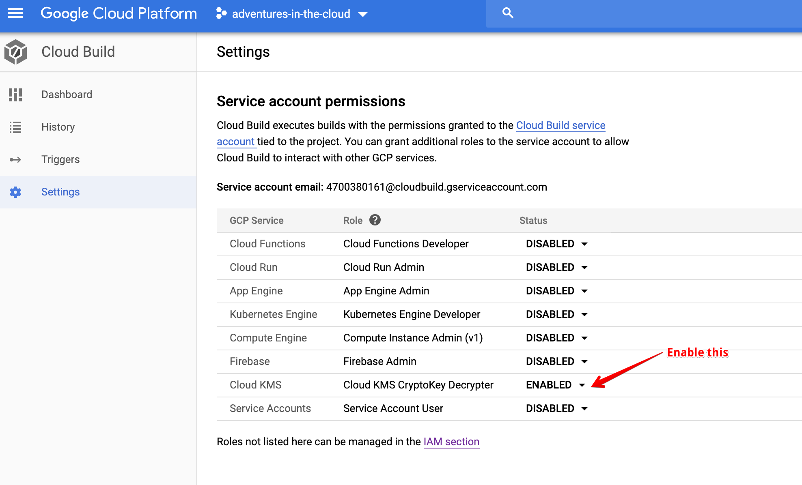Click inside the top search field
The image size is (802, 485).
649,13
